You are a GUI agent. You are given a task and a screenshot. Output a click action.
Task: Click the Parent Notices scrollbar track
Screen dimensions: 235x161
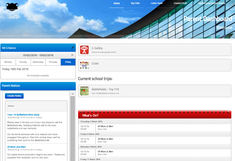tap(72, 128)
